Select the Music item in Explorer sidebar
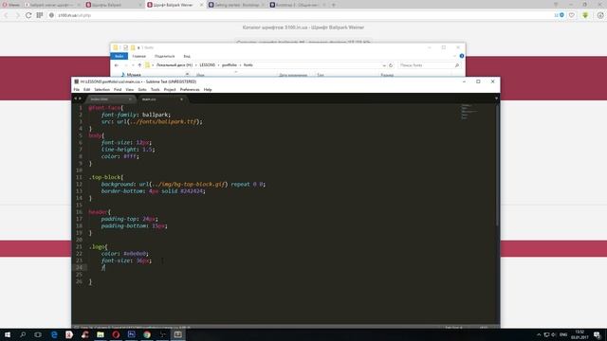This screenshot has height=341, width=607. pyautogui.click(x=131, y=75)
